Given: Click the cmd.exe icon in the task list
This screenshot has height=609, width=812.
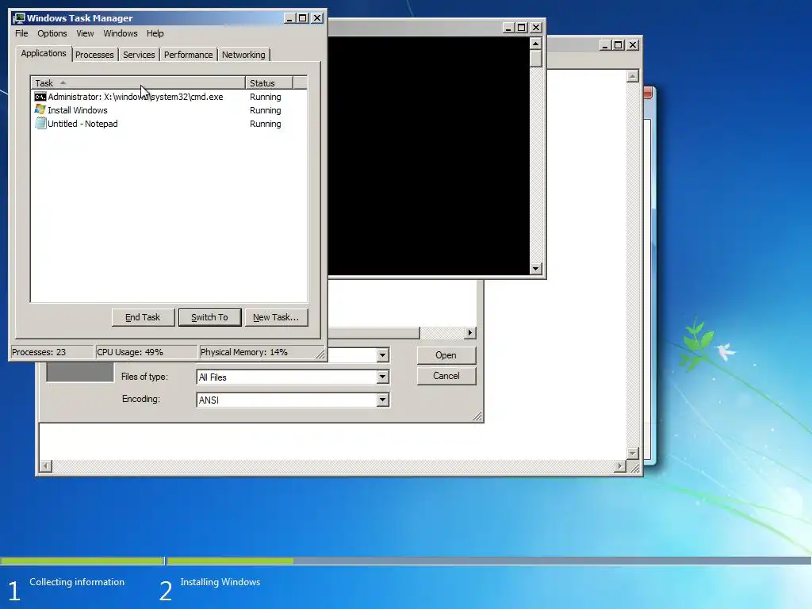Looking at the screenshot, I should [40, 97].
